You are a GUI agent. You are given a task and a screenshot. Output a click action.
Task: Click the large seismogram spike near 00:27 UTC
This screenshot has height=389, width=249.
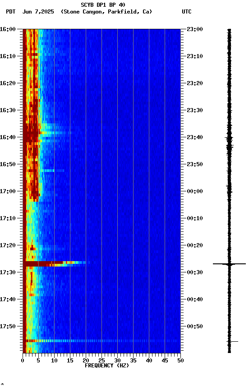pos(229,264)
